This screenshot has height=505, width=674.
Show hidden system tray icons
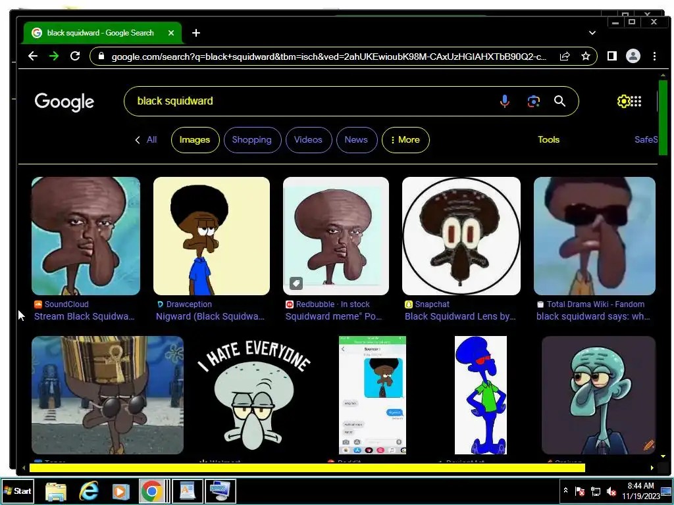[x=565, y=491]
